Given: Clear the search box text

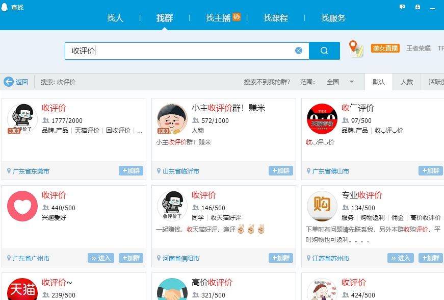Looking at the screenshot, I should (298, 51).
